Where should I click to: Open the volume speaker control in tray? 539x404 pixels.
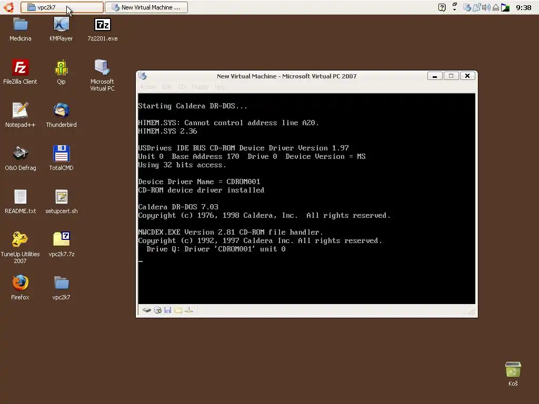[486, 7]
